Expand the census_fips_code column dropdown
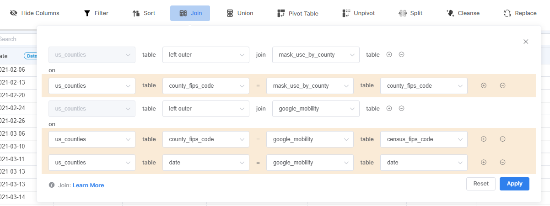The height and width of the screenshot is (206, 550). 424,139
